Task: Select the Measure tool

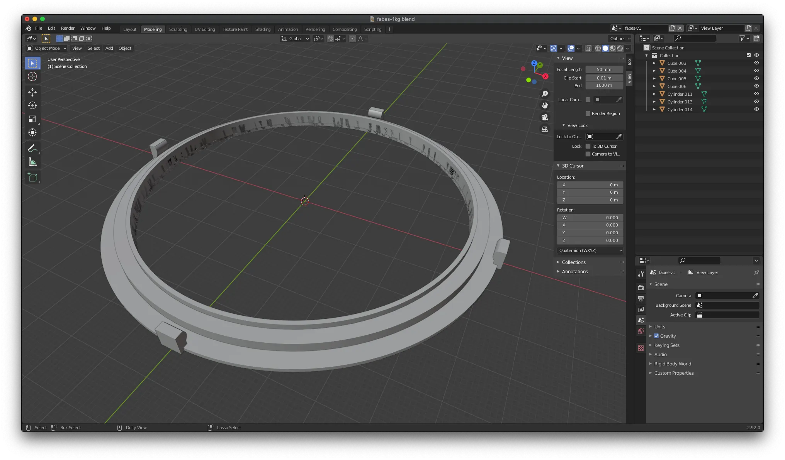Action: pos(32,162)
